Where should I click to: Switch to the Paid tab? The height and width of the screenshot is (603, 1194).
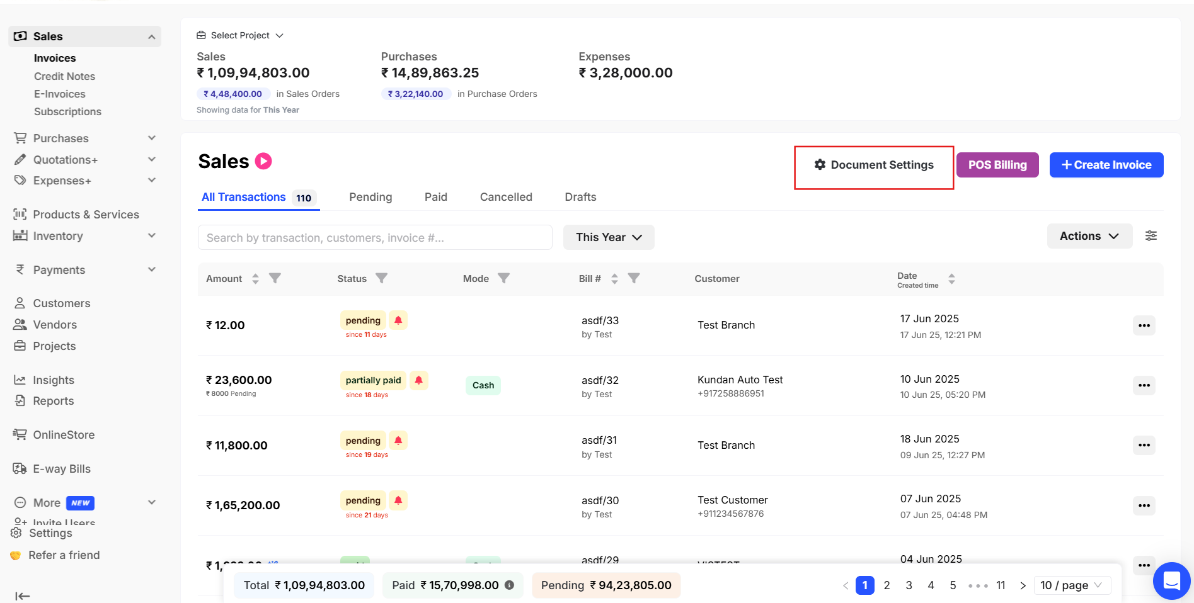tap(436, 197)
